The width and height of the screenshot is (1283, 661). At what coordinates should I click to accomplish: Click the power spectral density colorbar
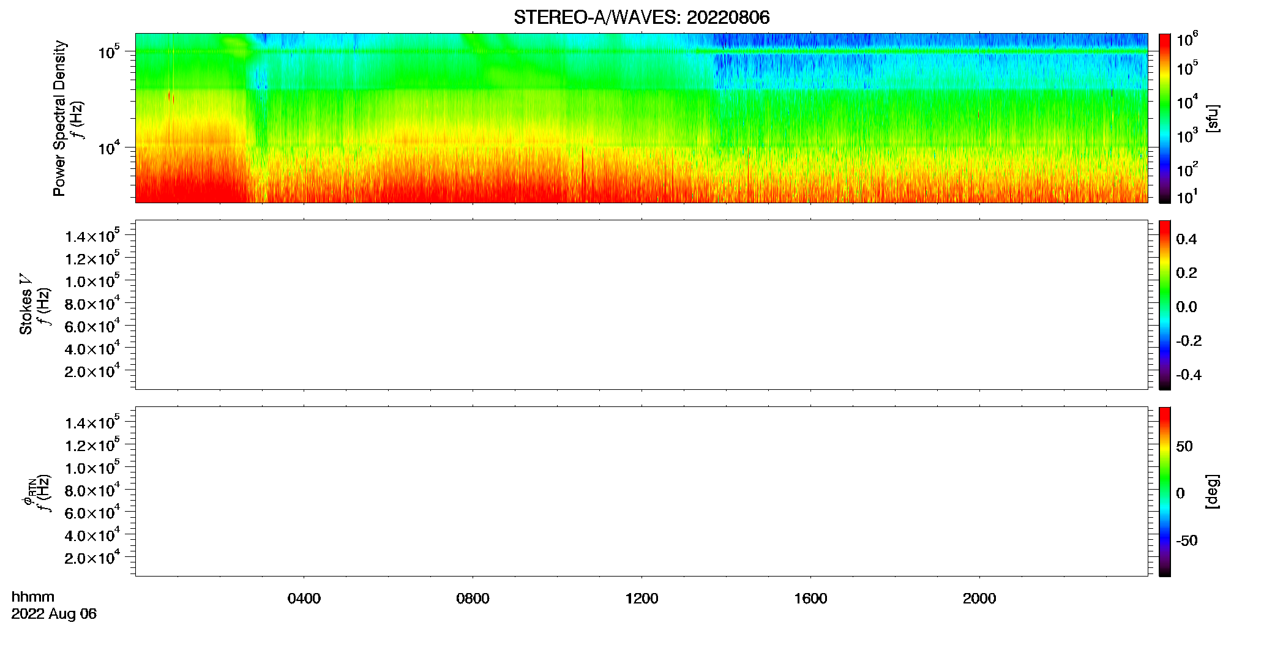coord(1165,118)
